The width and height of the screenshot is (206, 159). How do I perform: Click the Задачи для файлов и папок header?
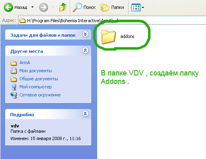(43, 35)
